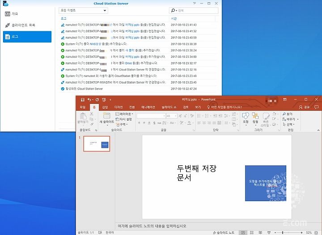Open the Clipboard (클립보드) group dialog launcher
This screenshot has width=322, height=235.
(96, 130)
